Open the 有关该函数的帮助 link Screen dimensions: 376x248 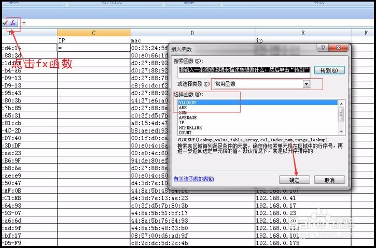tap(194, 179)
